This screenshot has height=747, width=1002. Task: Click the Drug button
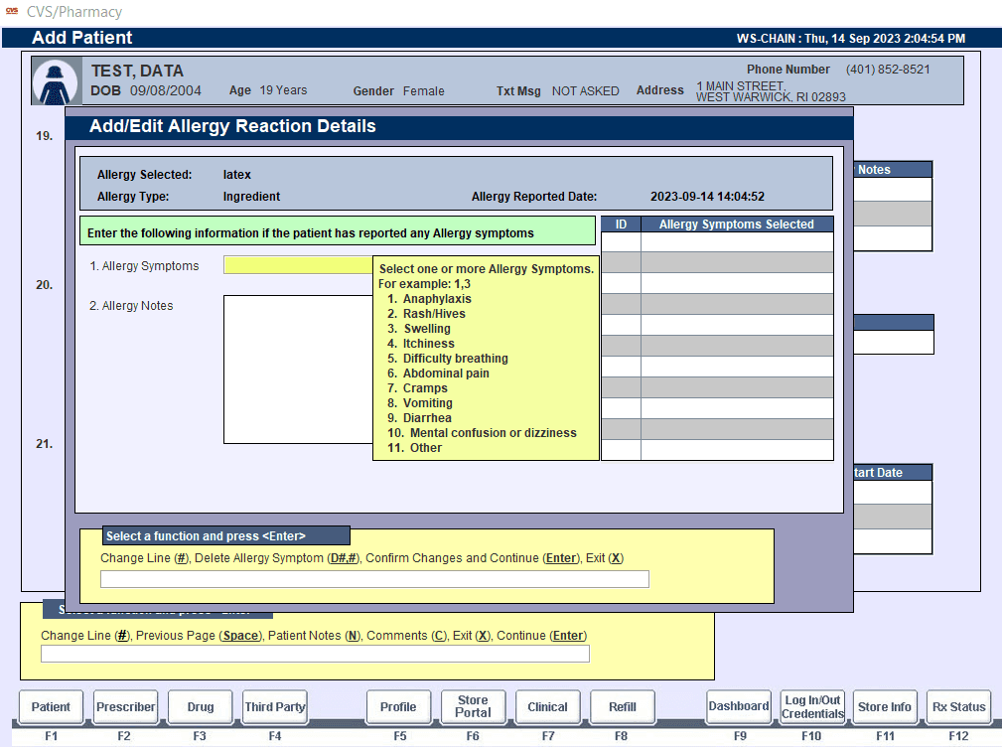tap(200, 706)
